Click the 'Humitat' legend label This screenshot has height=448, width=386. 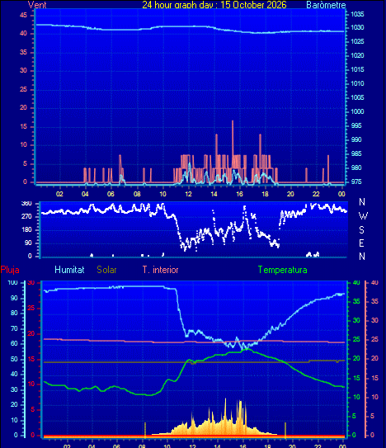tap(69, 270)
